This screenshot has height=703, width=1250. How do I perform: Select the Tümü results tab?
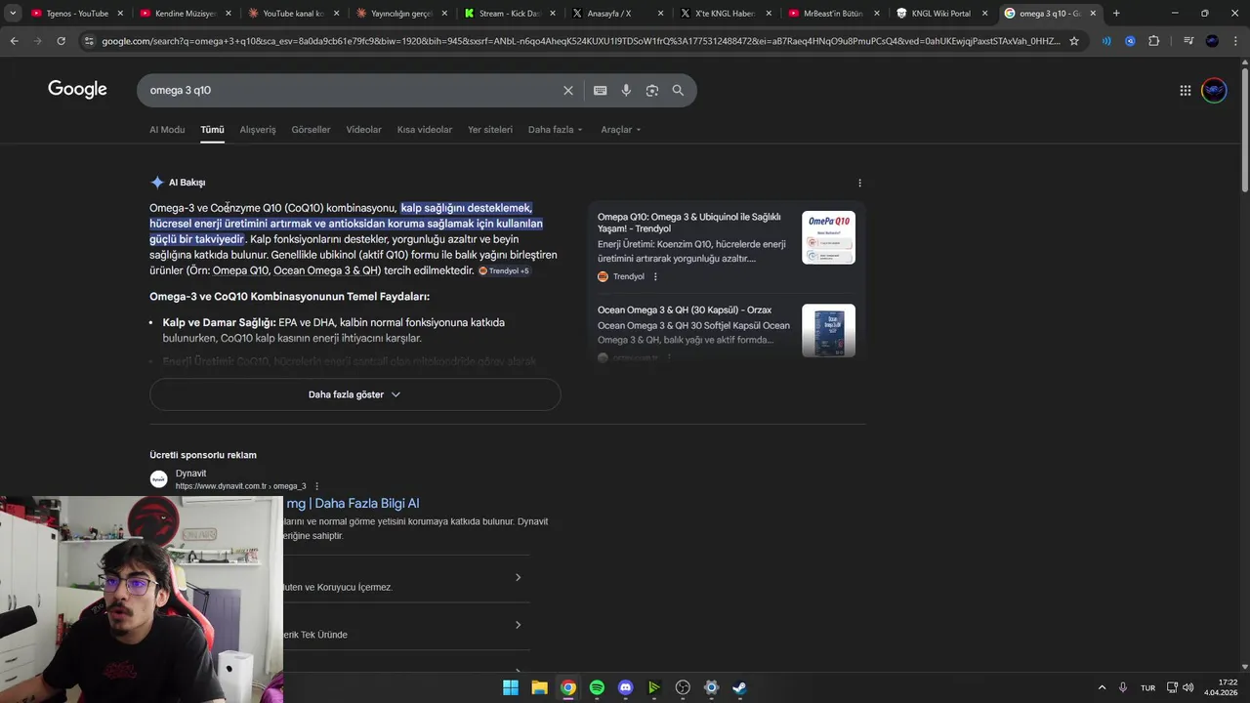[x=212, y=130]
